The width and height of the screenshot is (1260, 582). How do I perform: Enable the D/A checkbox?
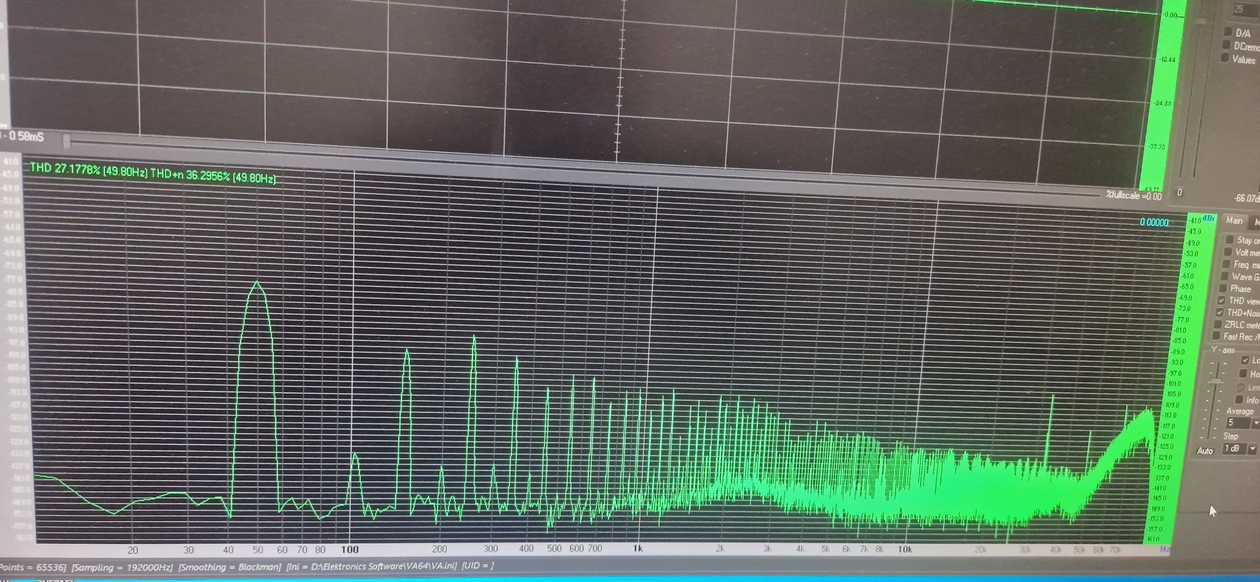(1229, 32)
